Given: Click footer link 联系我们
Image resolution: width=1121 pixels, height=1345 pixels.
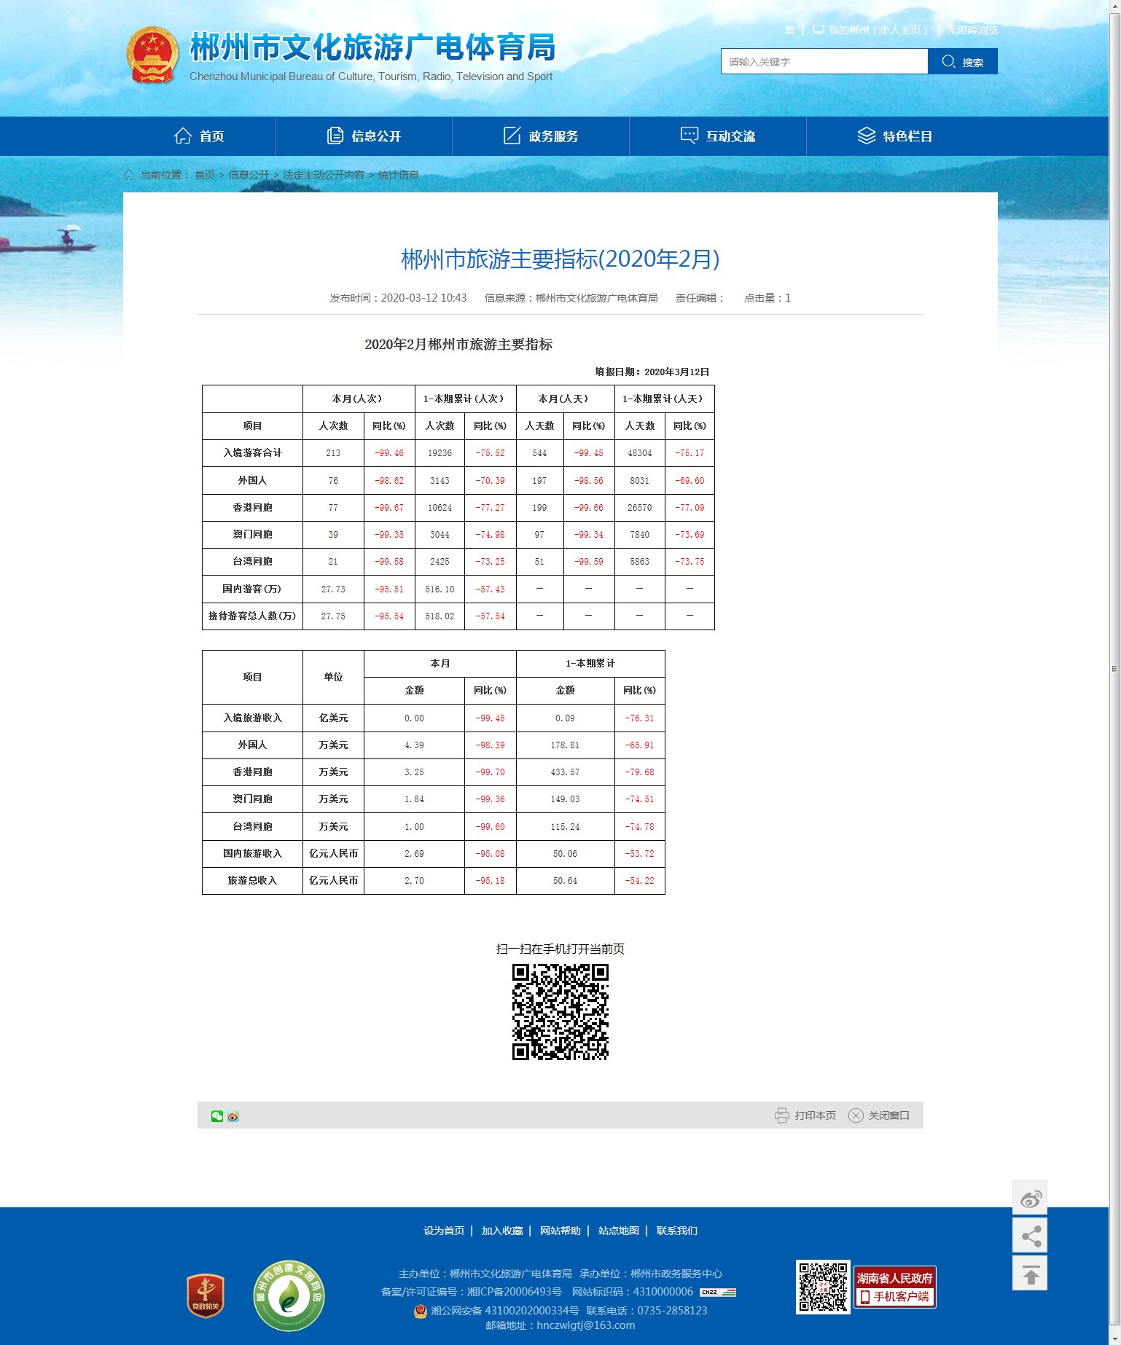Looking at the screenshot, I should click(x=677, y=1231).
